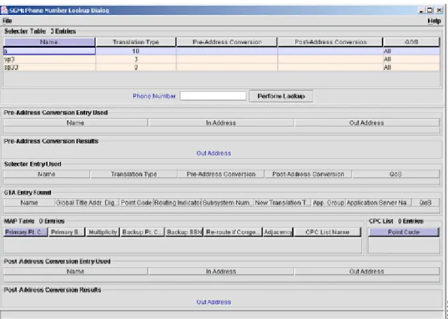The width and height of the screenshot is (448, 319).
Task: Click Name header in Post-Address Conversion Entry Used
Action: (75, 272)
